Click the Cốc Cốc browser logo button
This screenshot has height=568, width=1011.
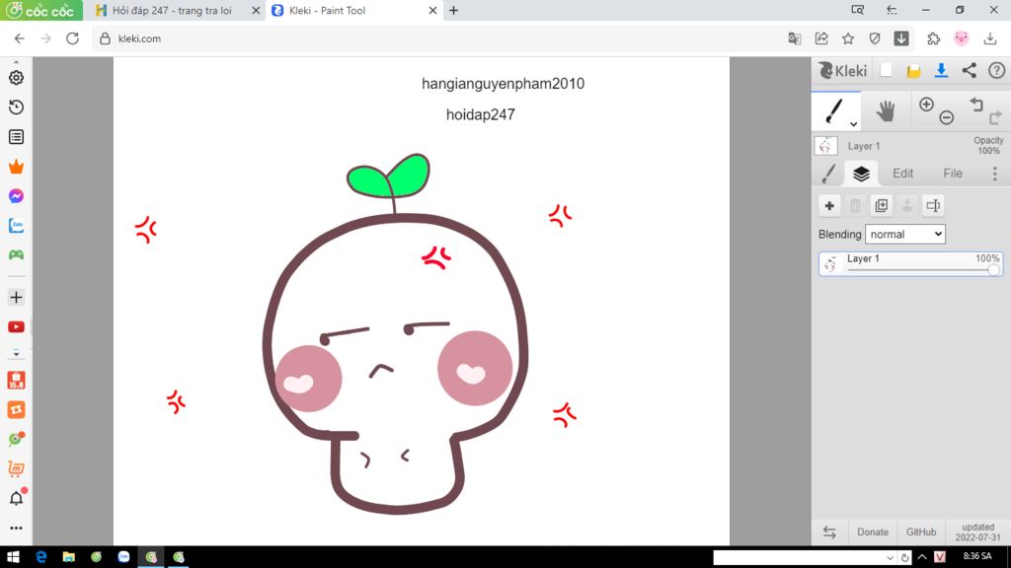[x=40, y=10]
